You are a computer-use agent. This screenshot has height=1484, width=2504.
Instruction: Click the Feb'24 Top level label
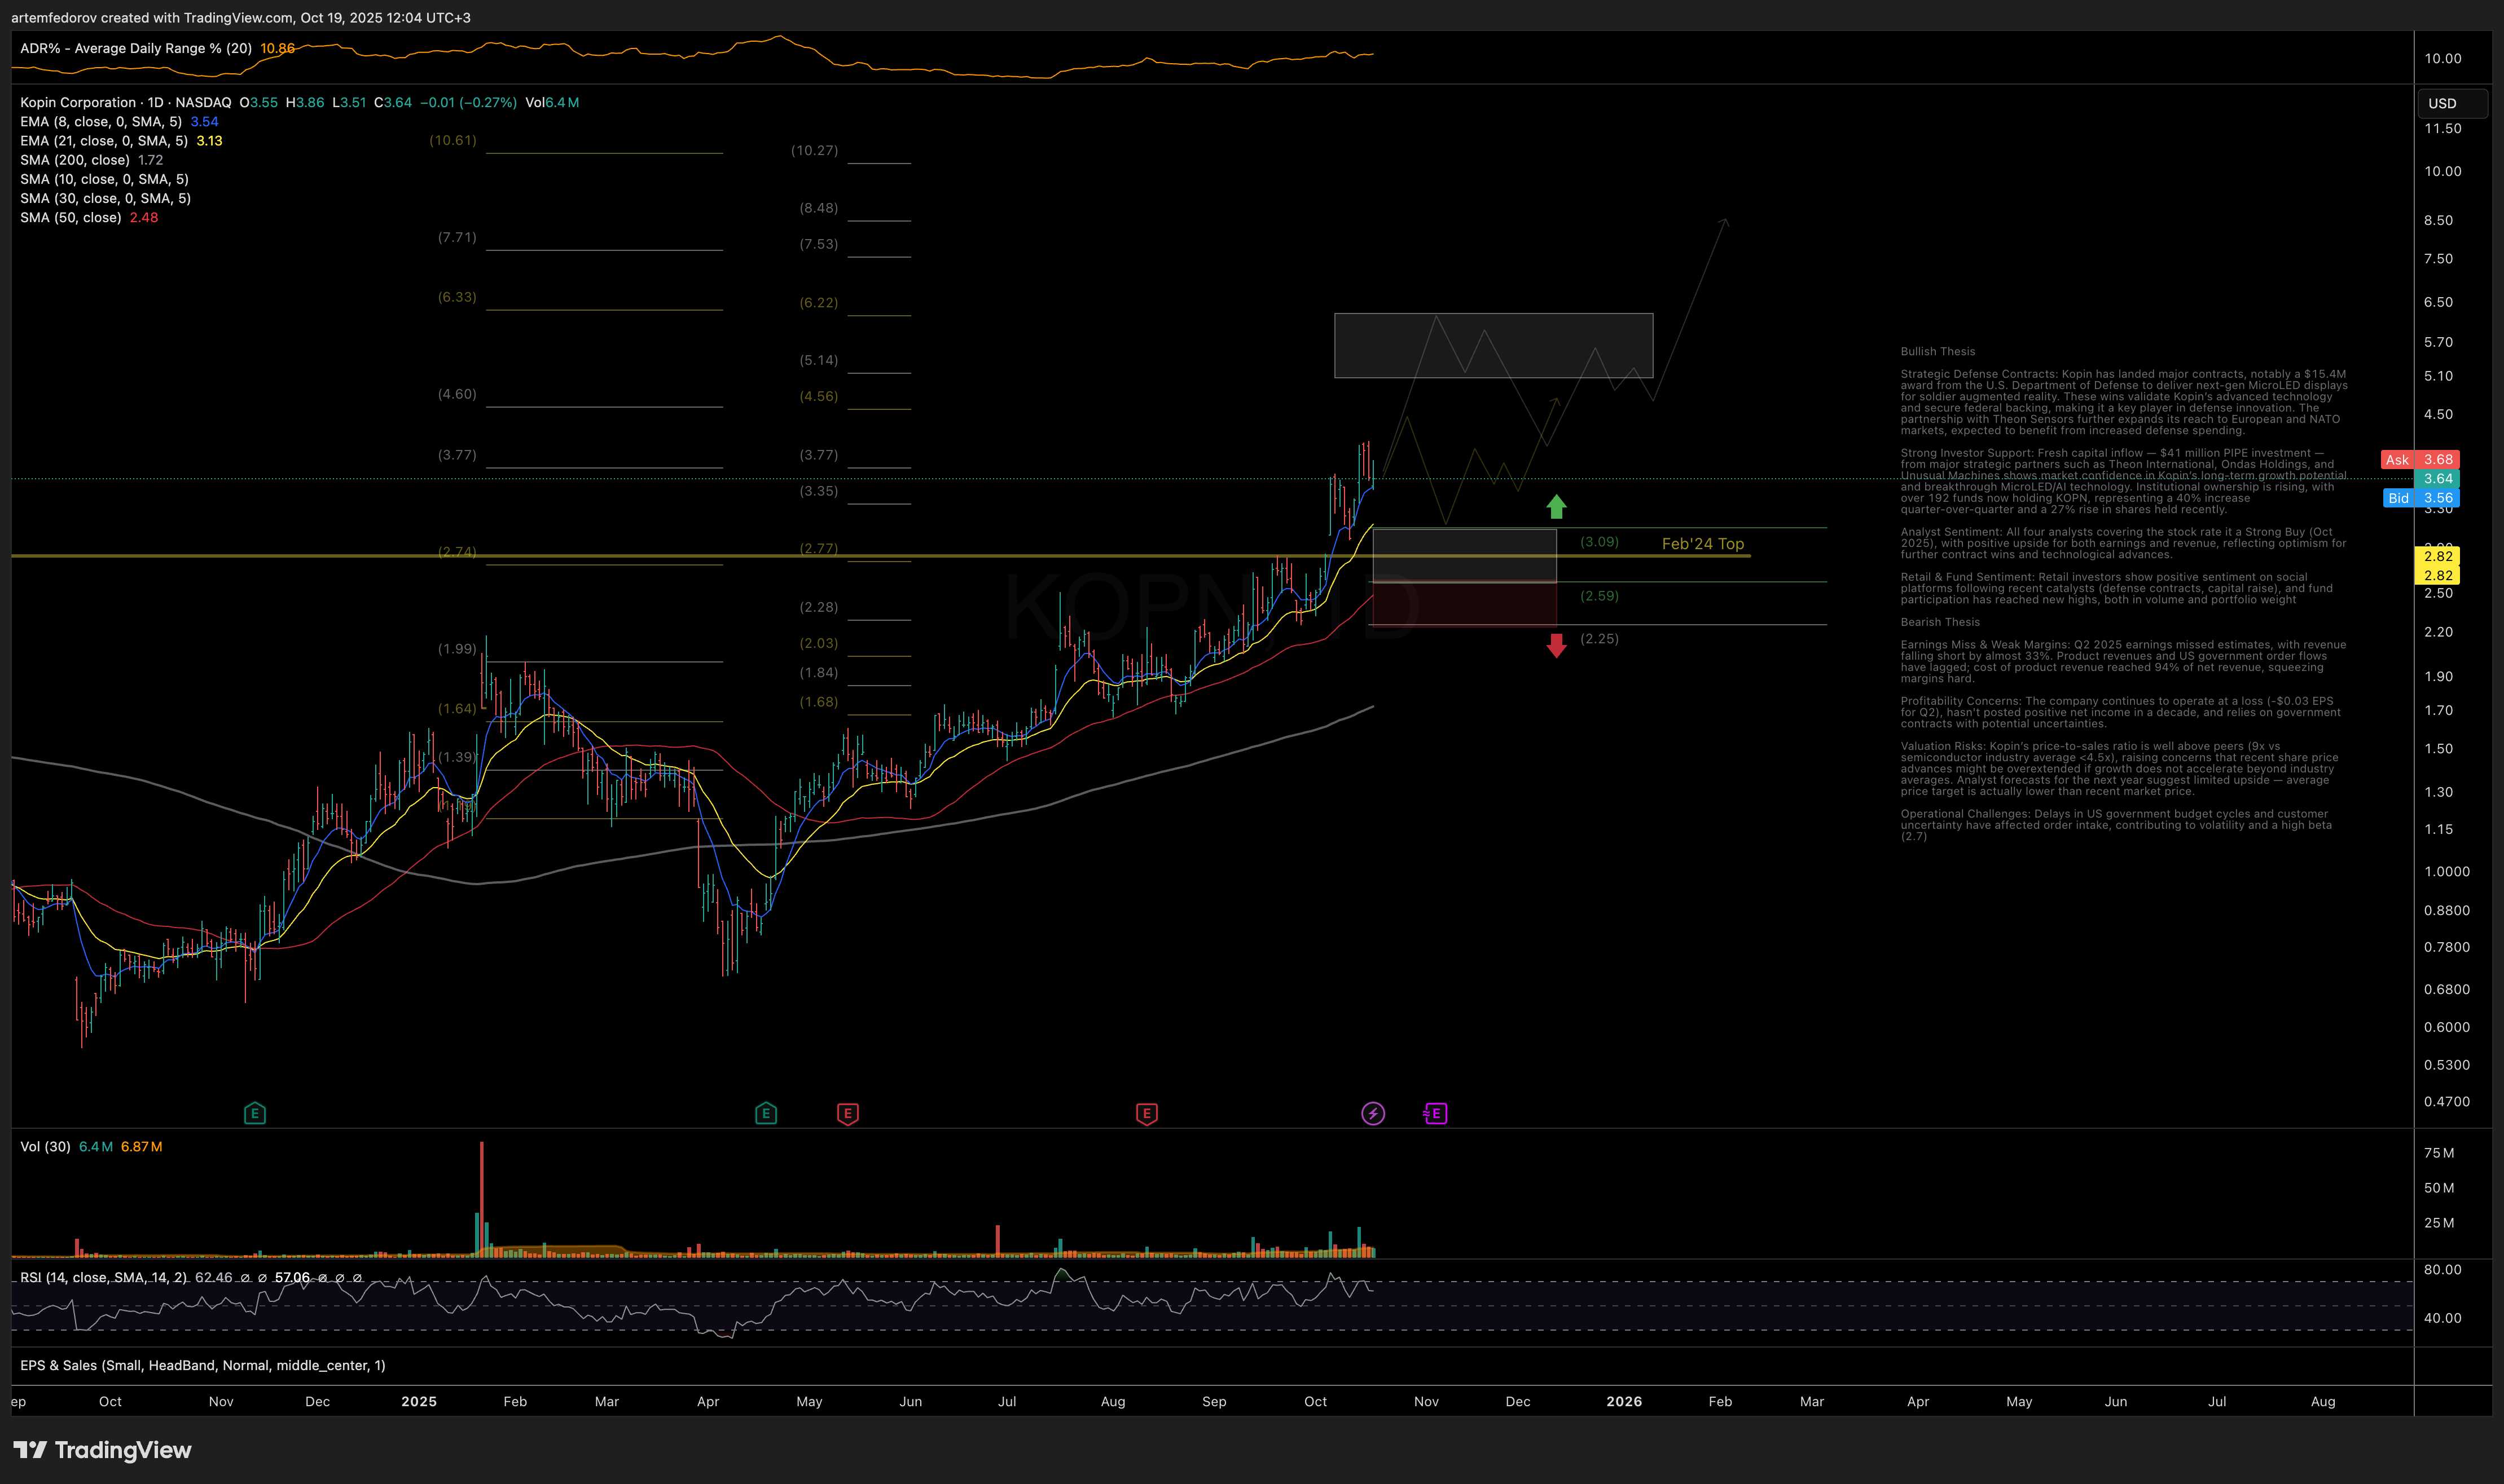1703,544
